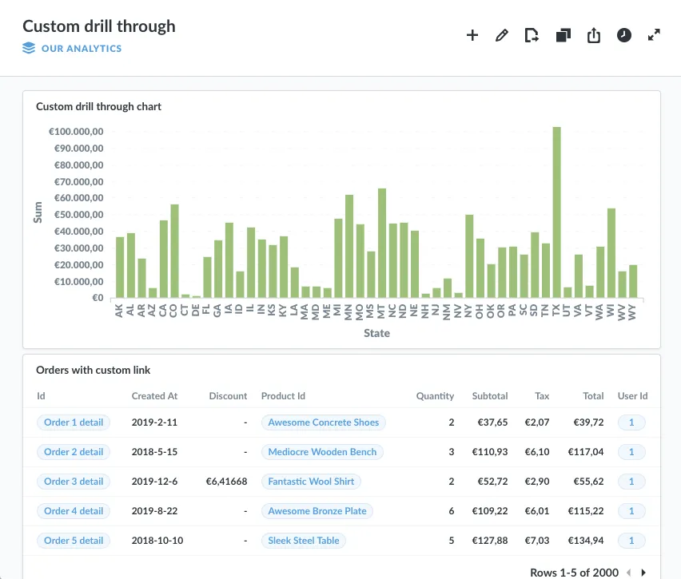Click the Subtotal column header
The height and width of the screenshot is (579, 681).
[x=490, y=396]
